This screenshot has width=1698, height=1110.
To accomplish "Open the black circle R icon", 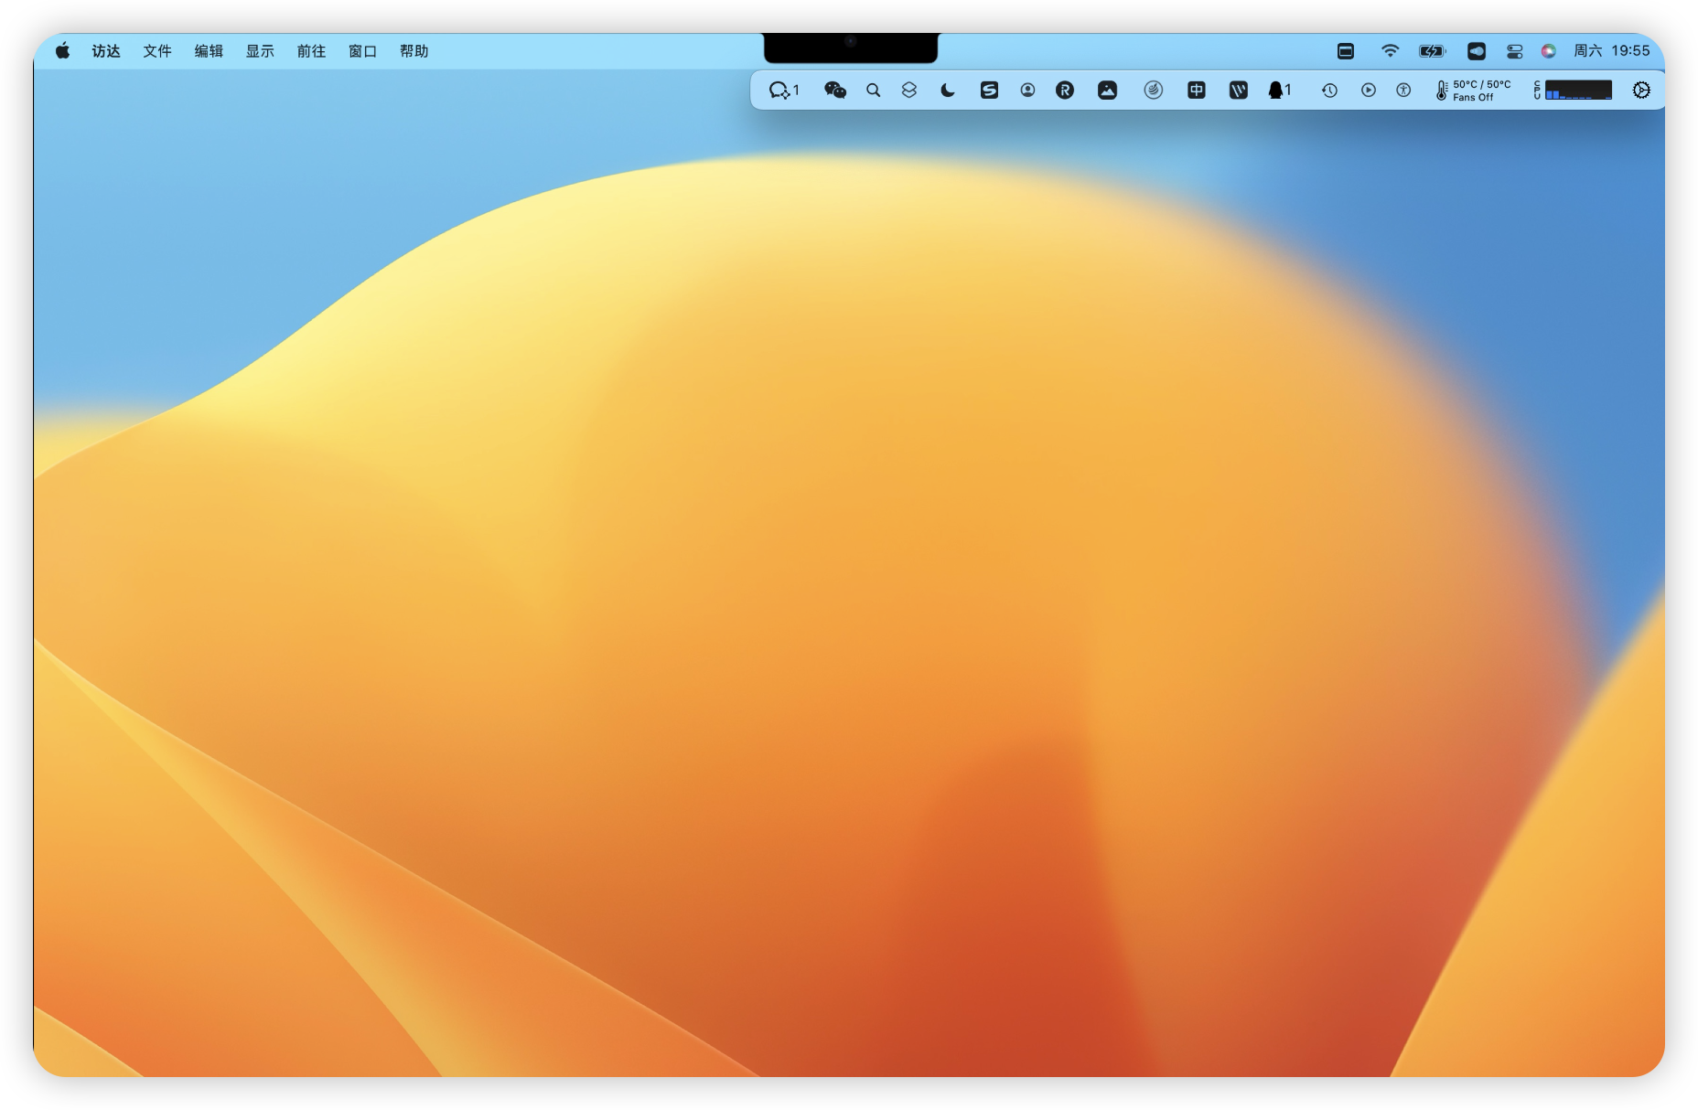I will click(x=1065, y=90).
